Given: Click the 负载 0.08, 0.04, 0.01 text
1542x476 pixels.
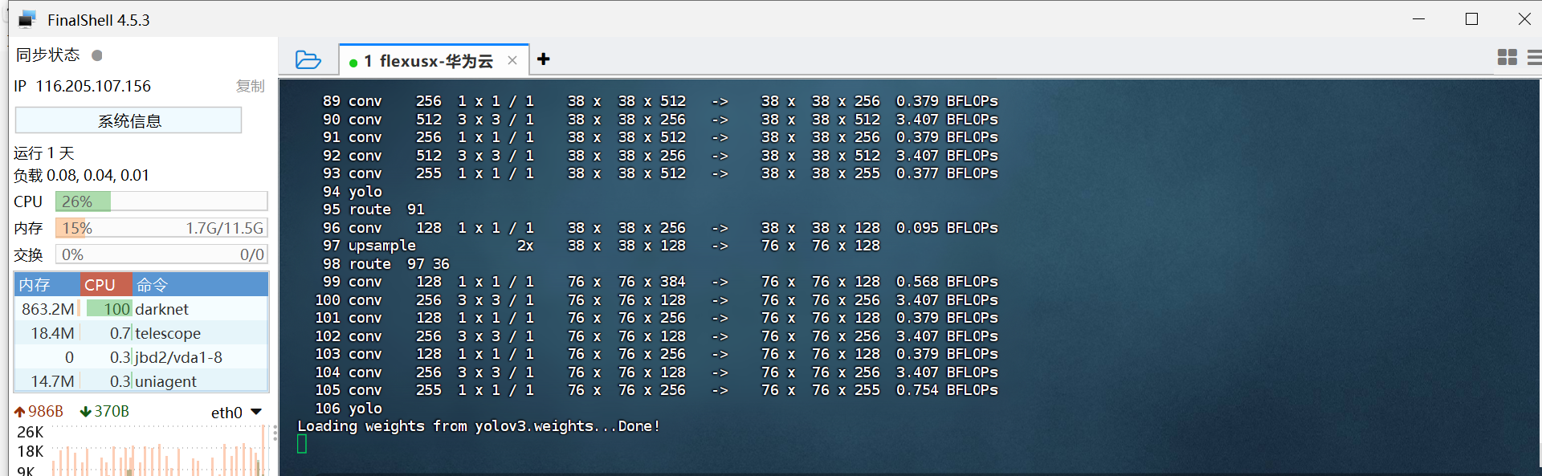Looking at the screenshot, I should (81, 175).
